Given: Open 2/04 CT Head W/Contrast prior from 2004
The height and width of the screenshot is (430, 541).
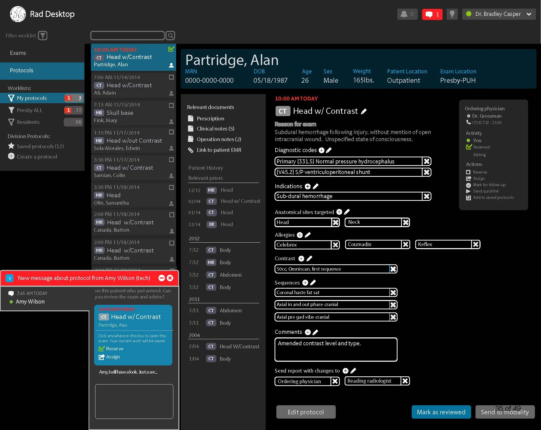Looking at the screenshot, I should 224,347.
